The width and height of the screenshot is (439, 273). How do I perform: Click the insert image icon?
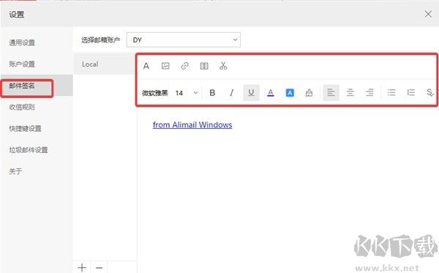click(165, 66)
